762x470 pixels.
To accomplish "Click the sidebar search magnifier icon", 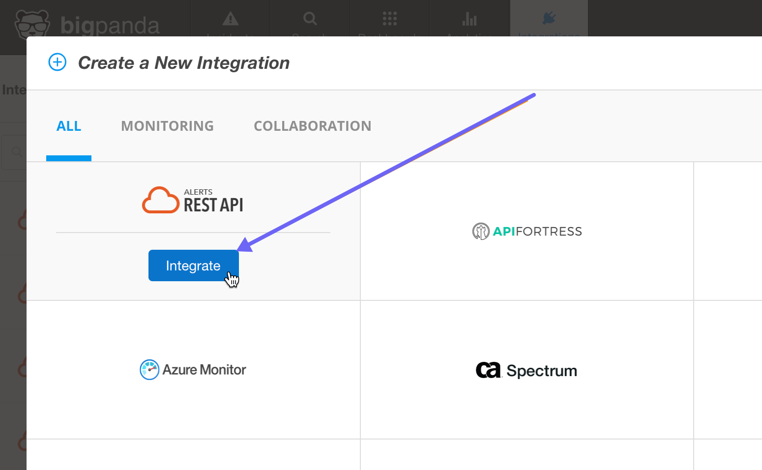I will point(17,151).
